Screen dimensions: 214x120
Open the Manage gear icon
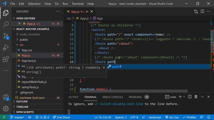coord(6,109)
